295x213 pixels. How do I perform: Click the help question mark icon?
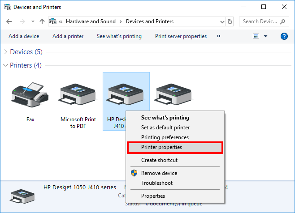click(284, 36)
